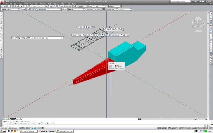Open the Modify menu
Image resolution: width=213 pixels, height=133 pixels.
click(49, 4)
